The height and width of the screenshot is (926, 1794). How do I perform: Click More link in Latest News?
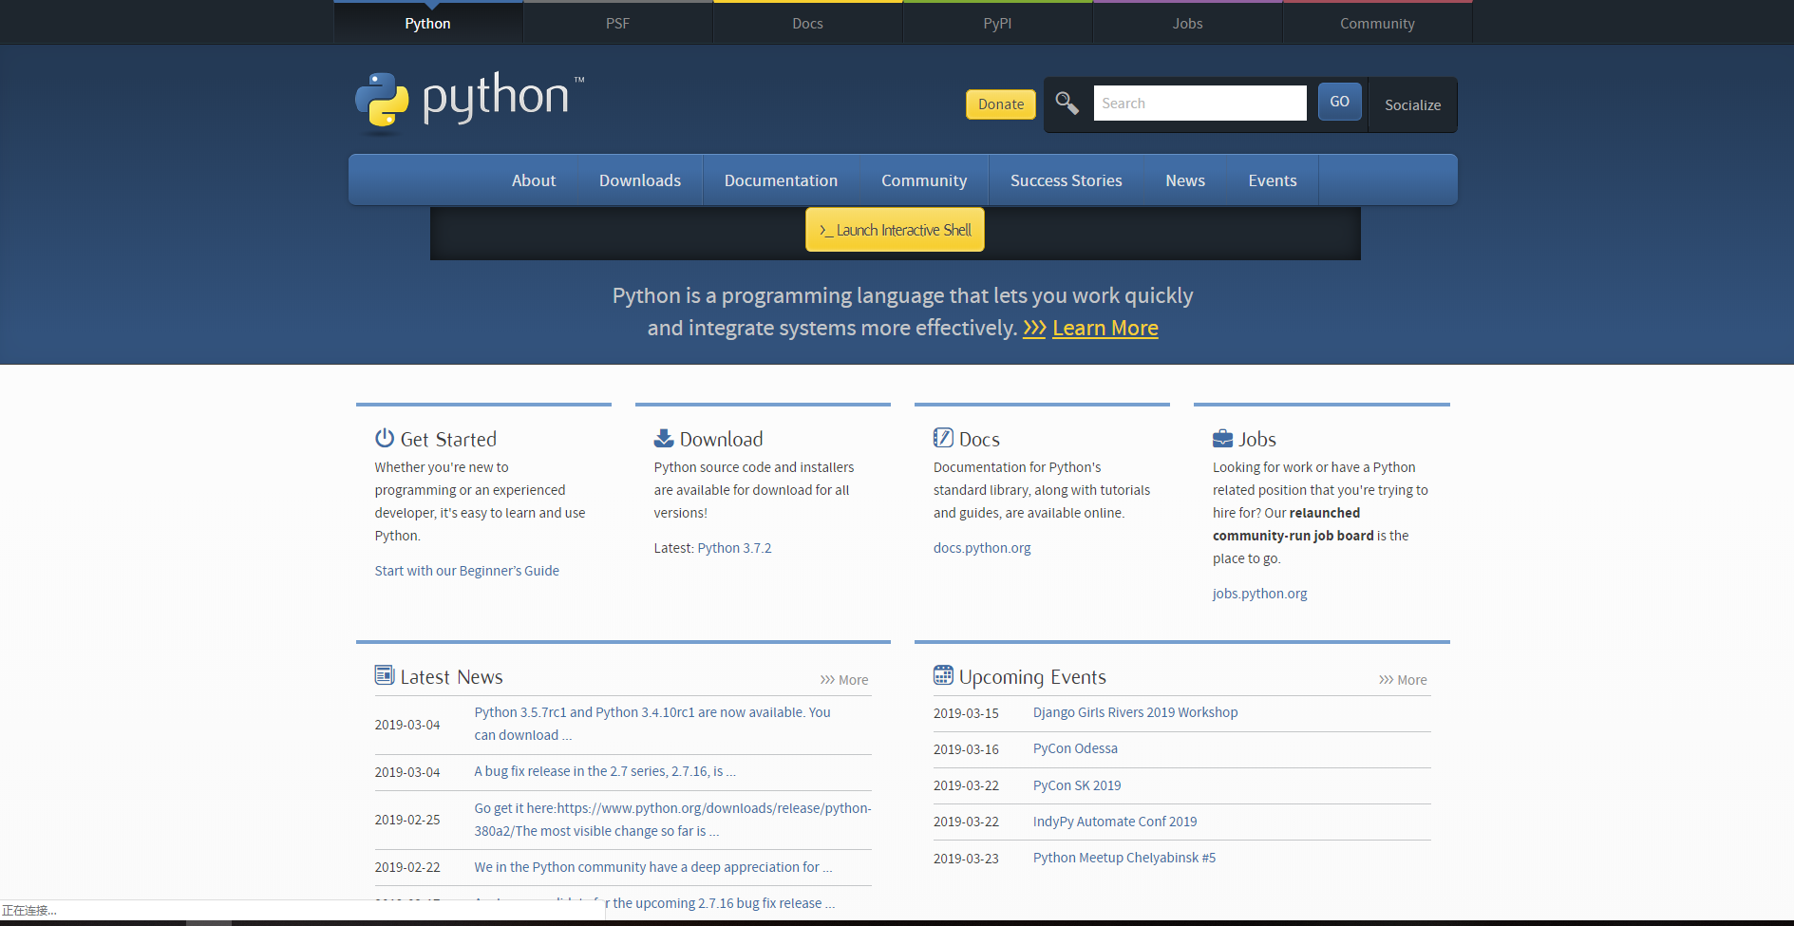click(844, 680)
